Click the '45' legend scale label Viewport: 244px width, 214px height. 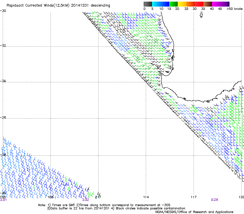(220, 9)
